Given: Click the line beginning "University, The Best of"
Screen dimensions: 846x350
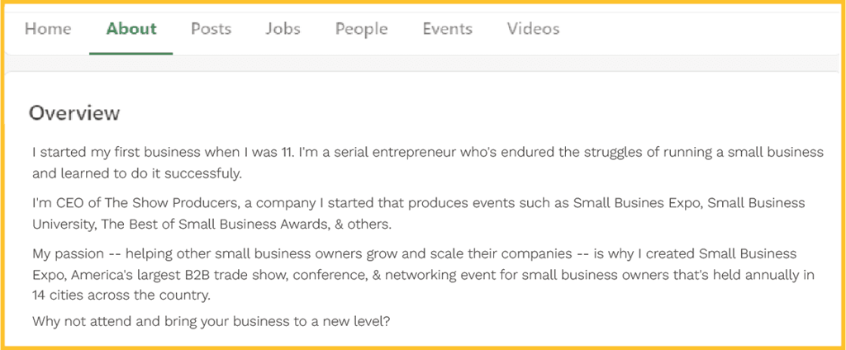Looking at the screenshot, I should tap(212, 225).
